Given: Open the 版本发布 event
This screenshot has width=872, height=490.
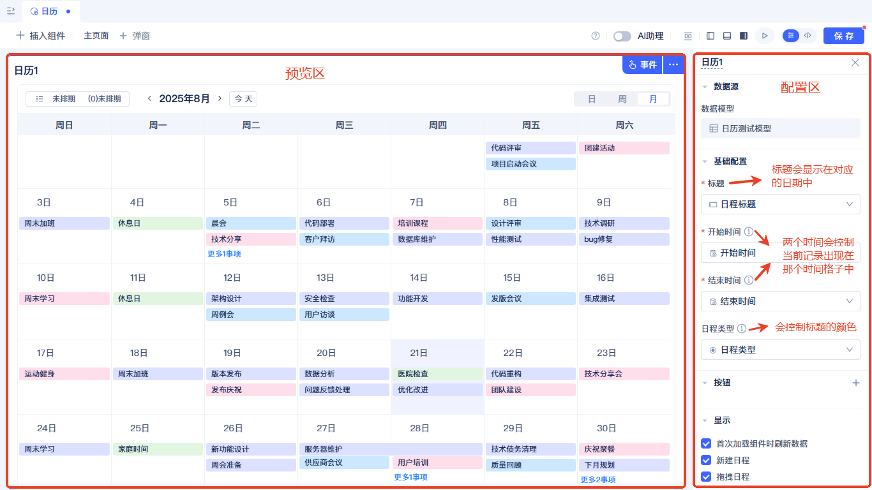Looking at the screenshot, I should point(251,374).
